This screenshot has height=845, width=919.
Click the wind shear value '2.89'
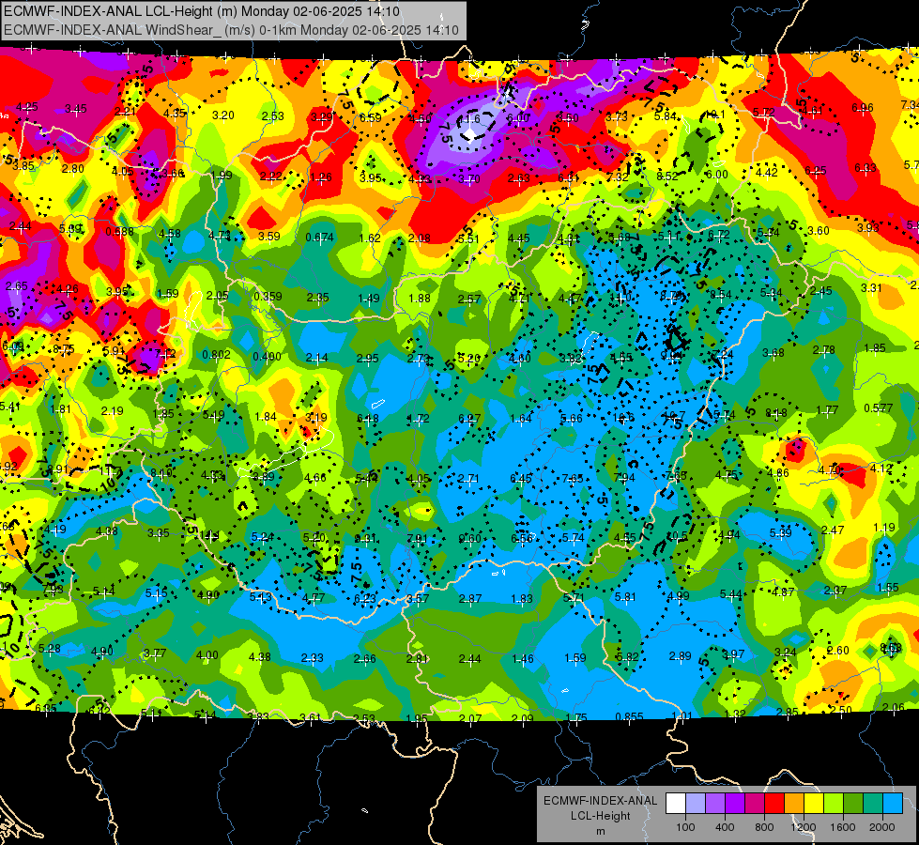[x=681, y=656]
